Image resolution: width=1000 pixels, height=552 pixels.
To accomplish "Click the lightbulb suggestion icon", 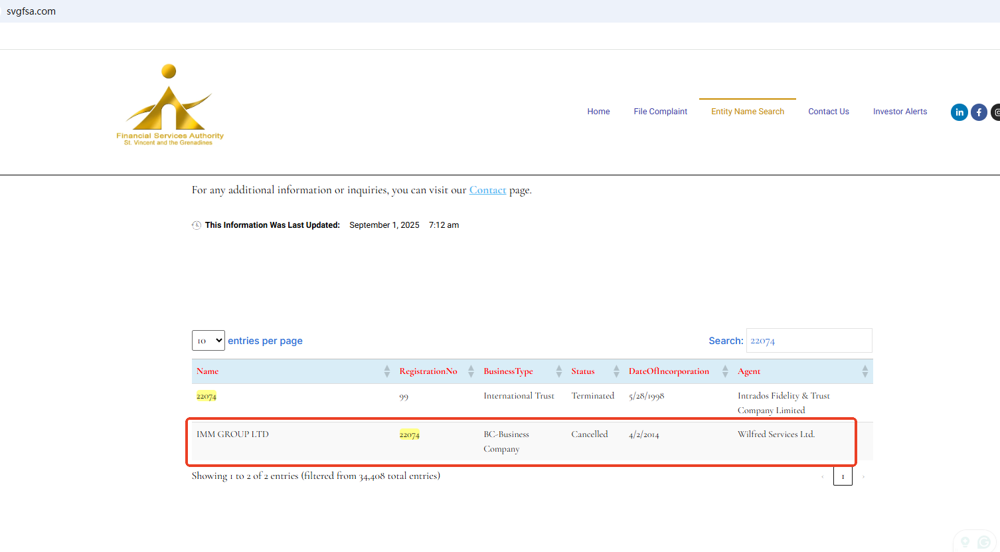I will coord(965,542).
